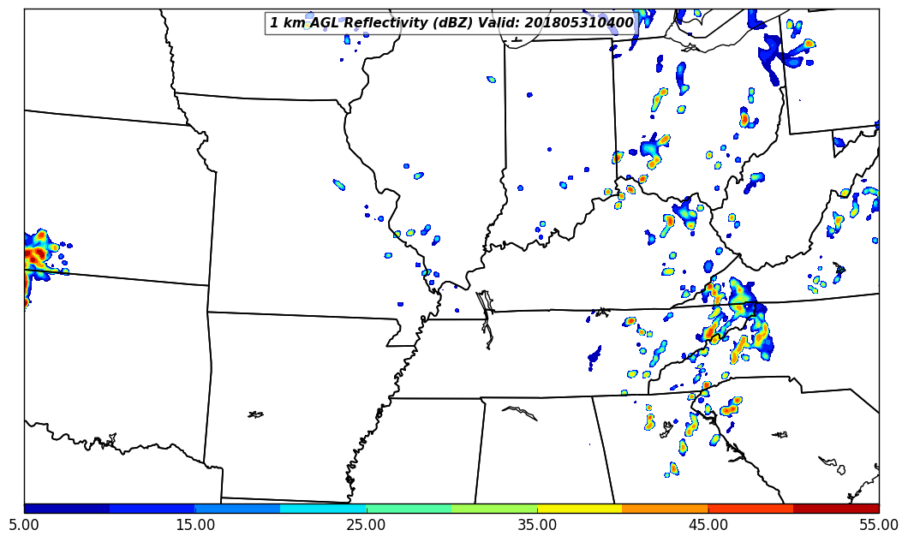Click the 25.00 colorbar tick label
908x542 pixels.
[x=366, y=525]
